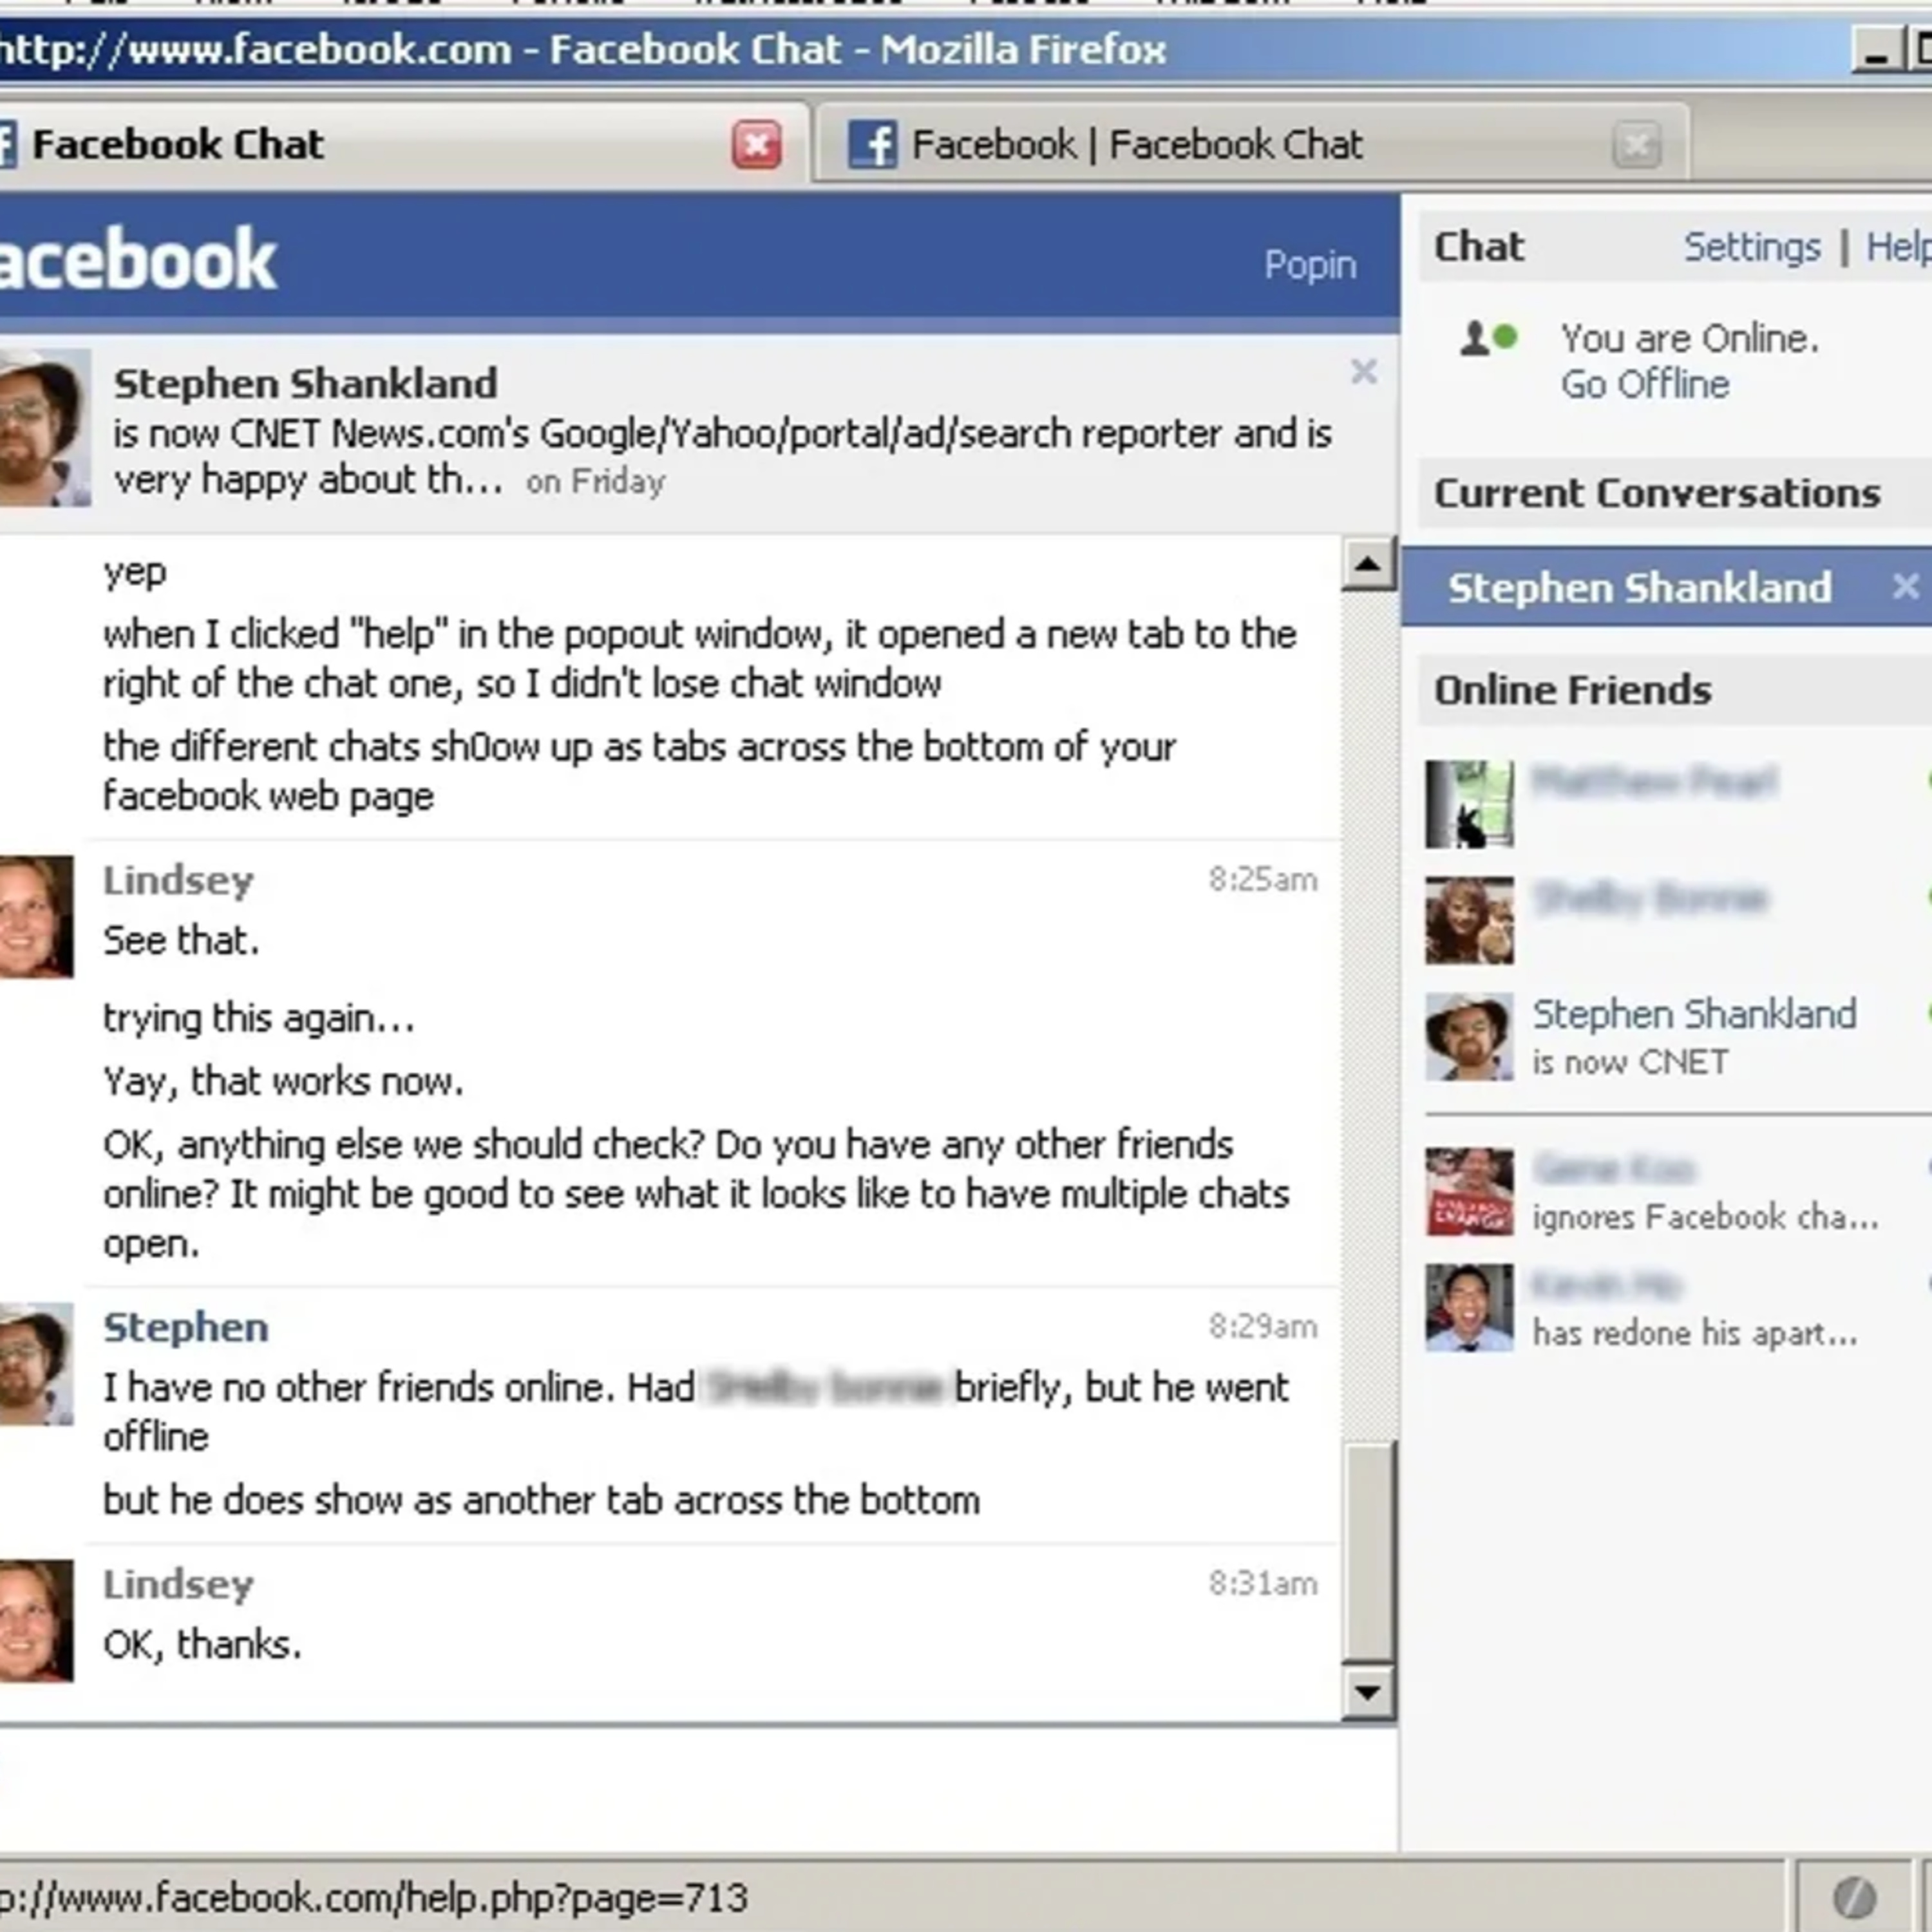
Task: Click Stephen's name in 8:29am message
Action: pyautogui.click(x=186, y=1327)
